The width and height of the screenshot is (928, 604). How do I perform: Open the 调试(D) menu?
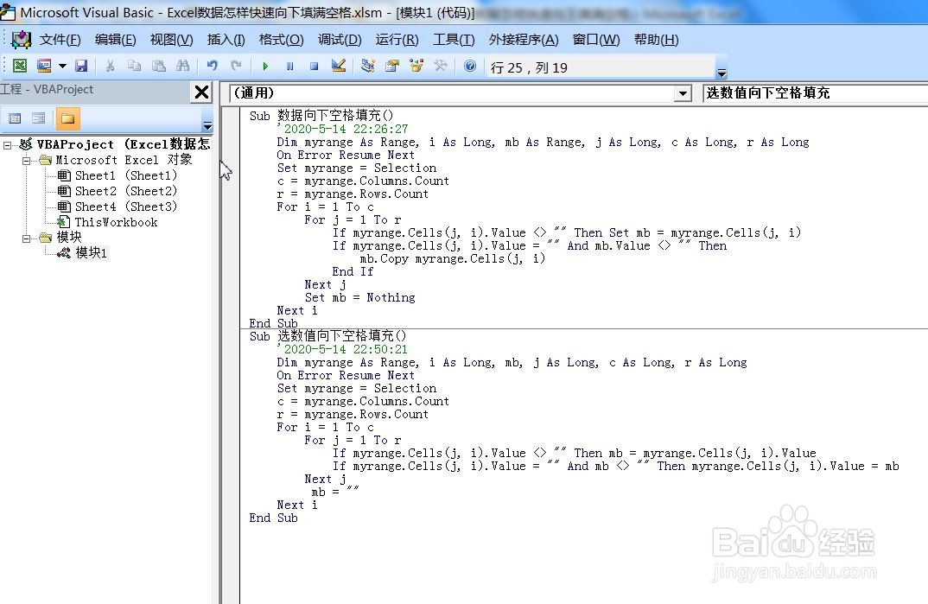pos(340,40)
